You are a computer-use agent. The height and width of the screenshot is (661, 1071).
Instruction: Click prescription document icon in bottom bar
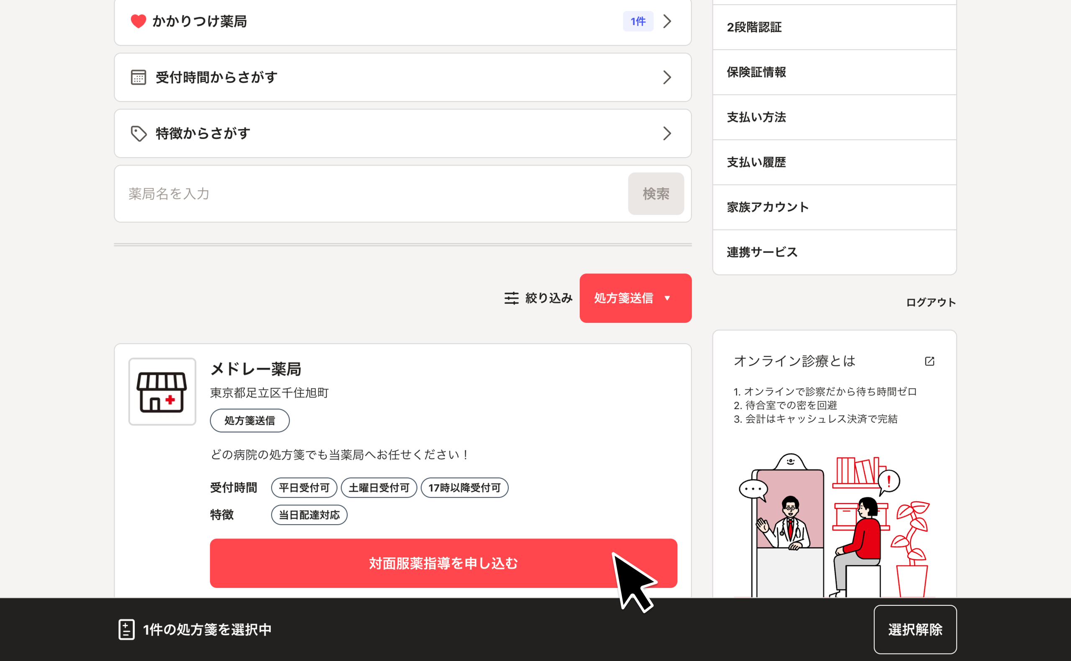126,630
